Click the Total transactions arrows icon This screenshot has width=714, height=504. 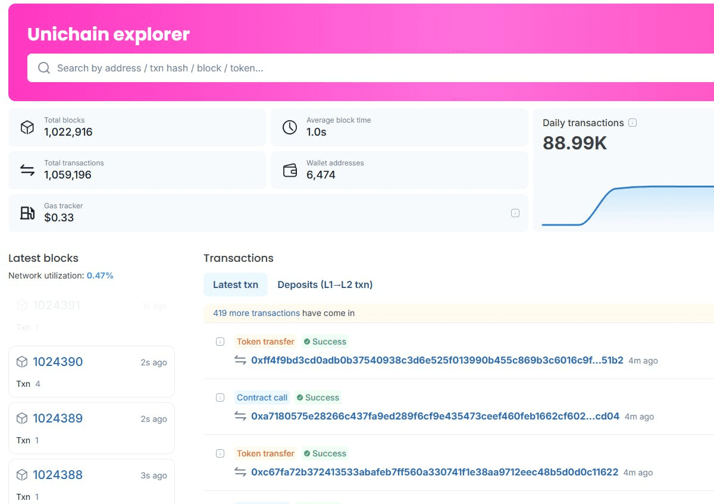coord(27,170)
